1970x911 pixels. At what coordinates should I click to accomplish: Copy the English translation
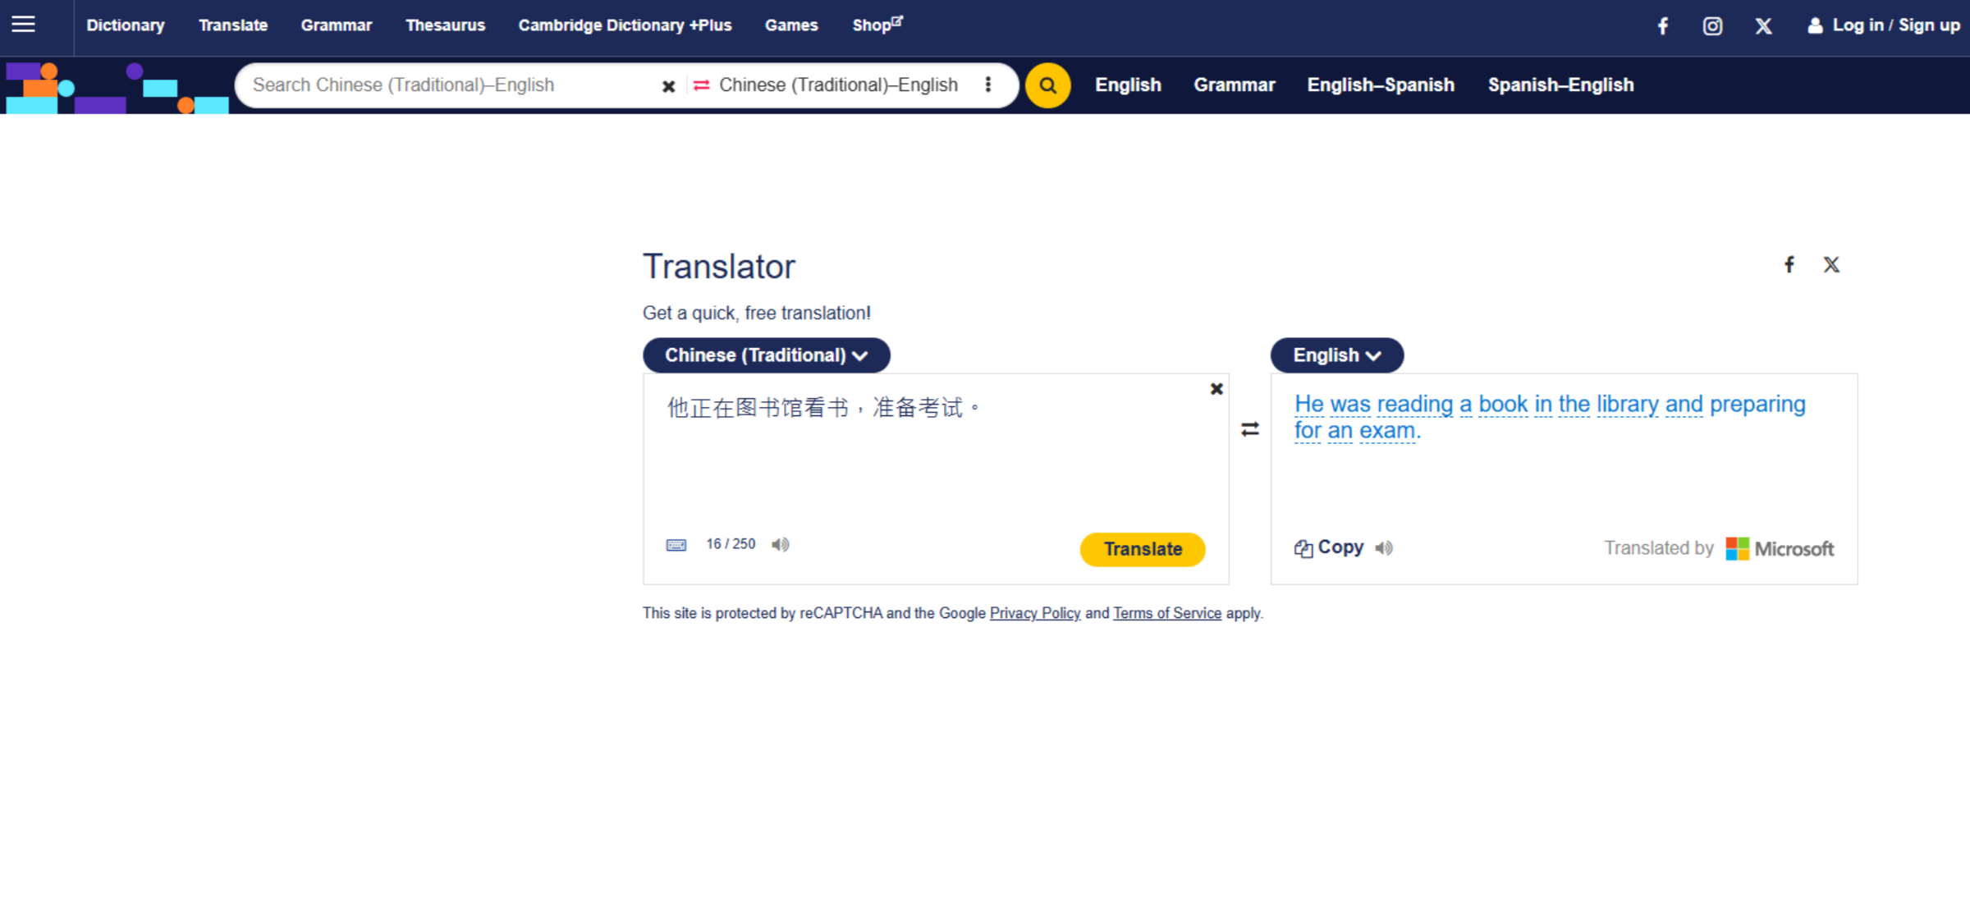click(x=1330, y=547)
